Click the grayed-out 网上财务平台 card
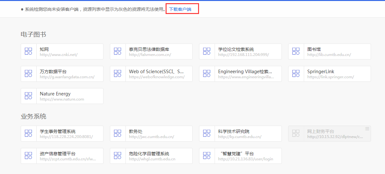This screenshot has width=385, height=174. pos(329,134)
